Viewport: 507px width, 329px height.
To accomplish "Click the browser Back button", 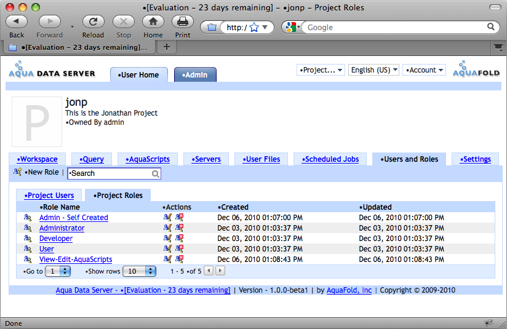I will pos(17,22).
